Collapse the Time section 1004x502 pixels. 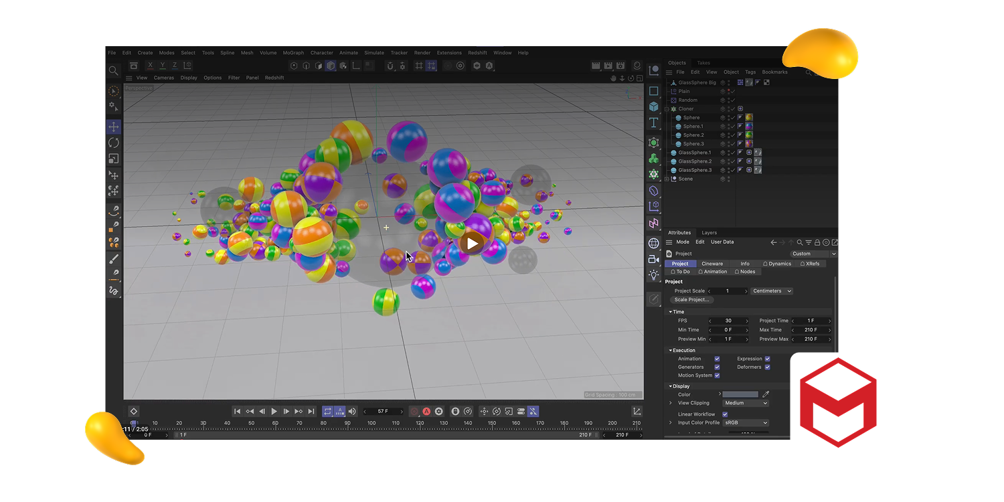tap(671, 312)
